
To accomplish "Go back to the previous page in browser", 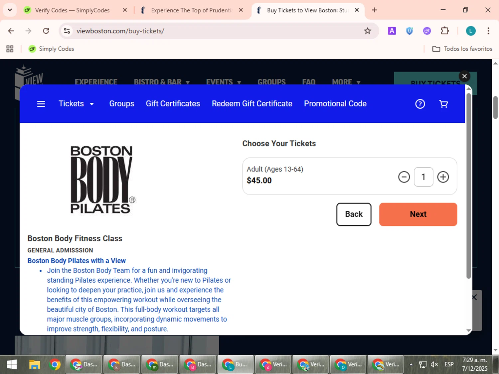I will tap(11, 31).
